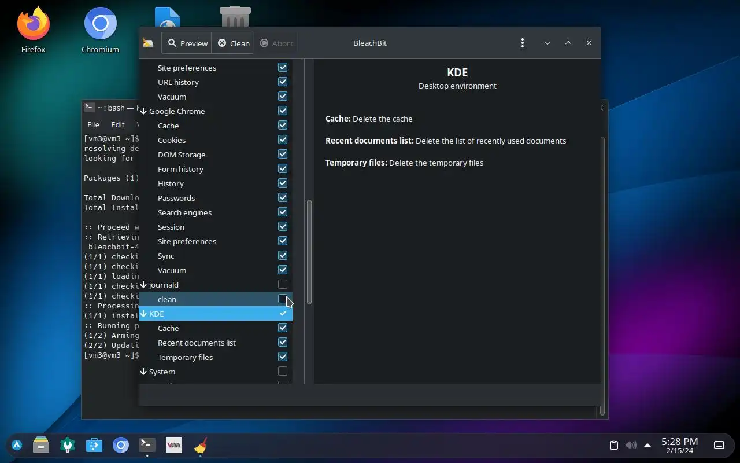Collapse the KDE tree group

pyautogui.click(x=143, y=314)
